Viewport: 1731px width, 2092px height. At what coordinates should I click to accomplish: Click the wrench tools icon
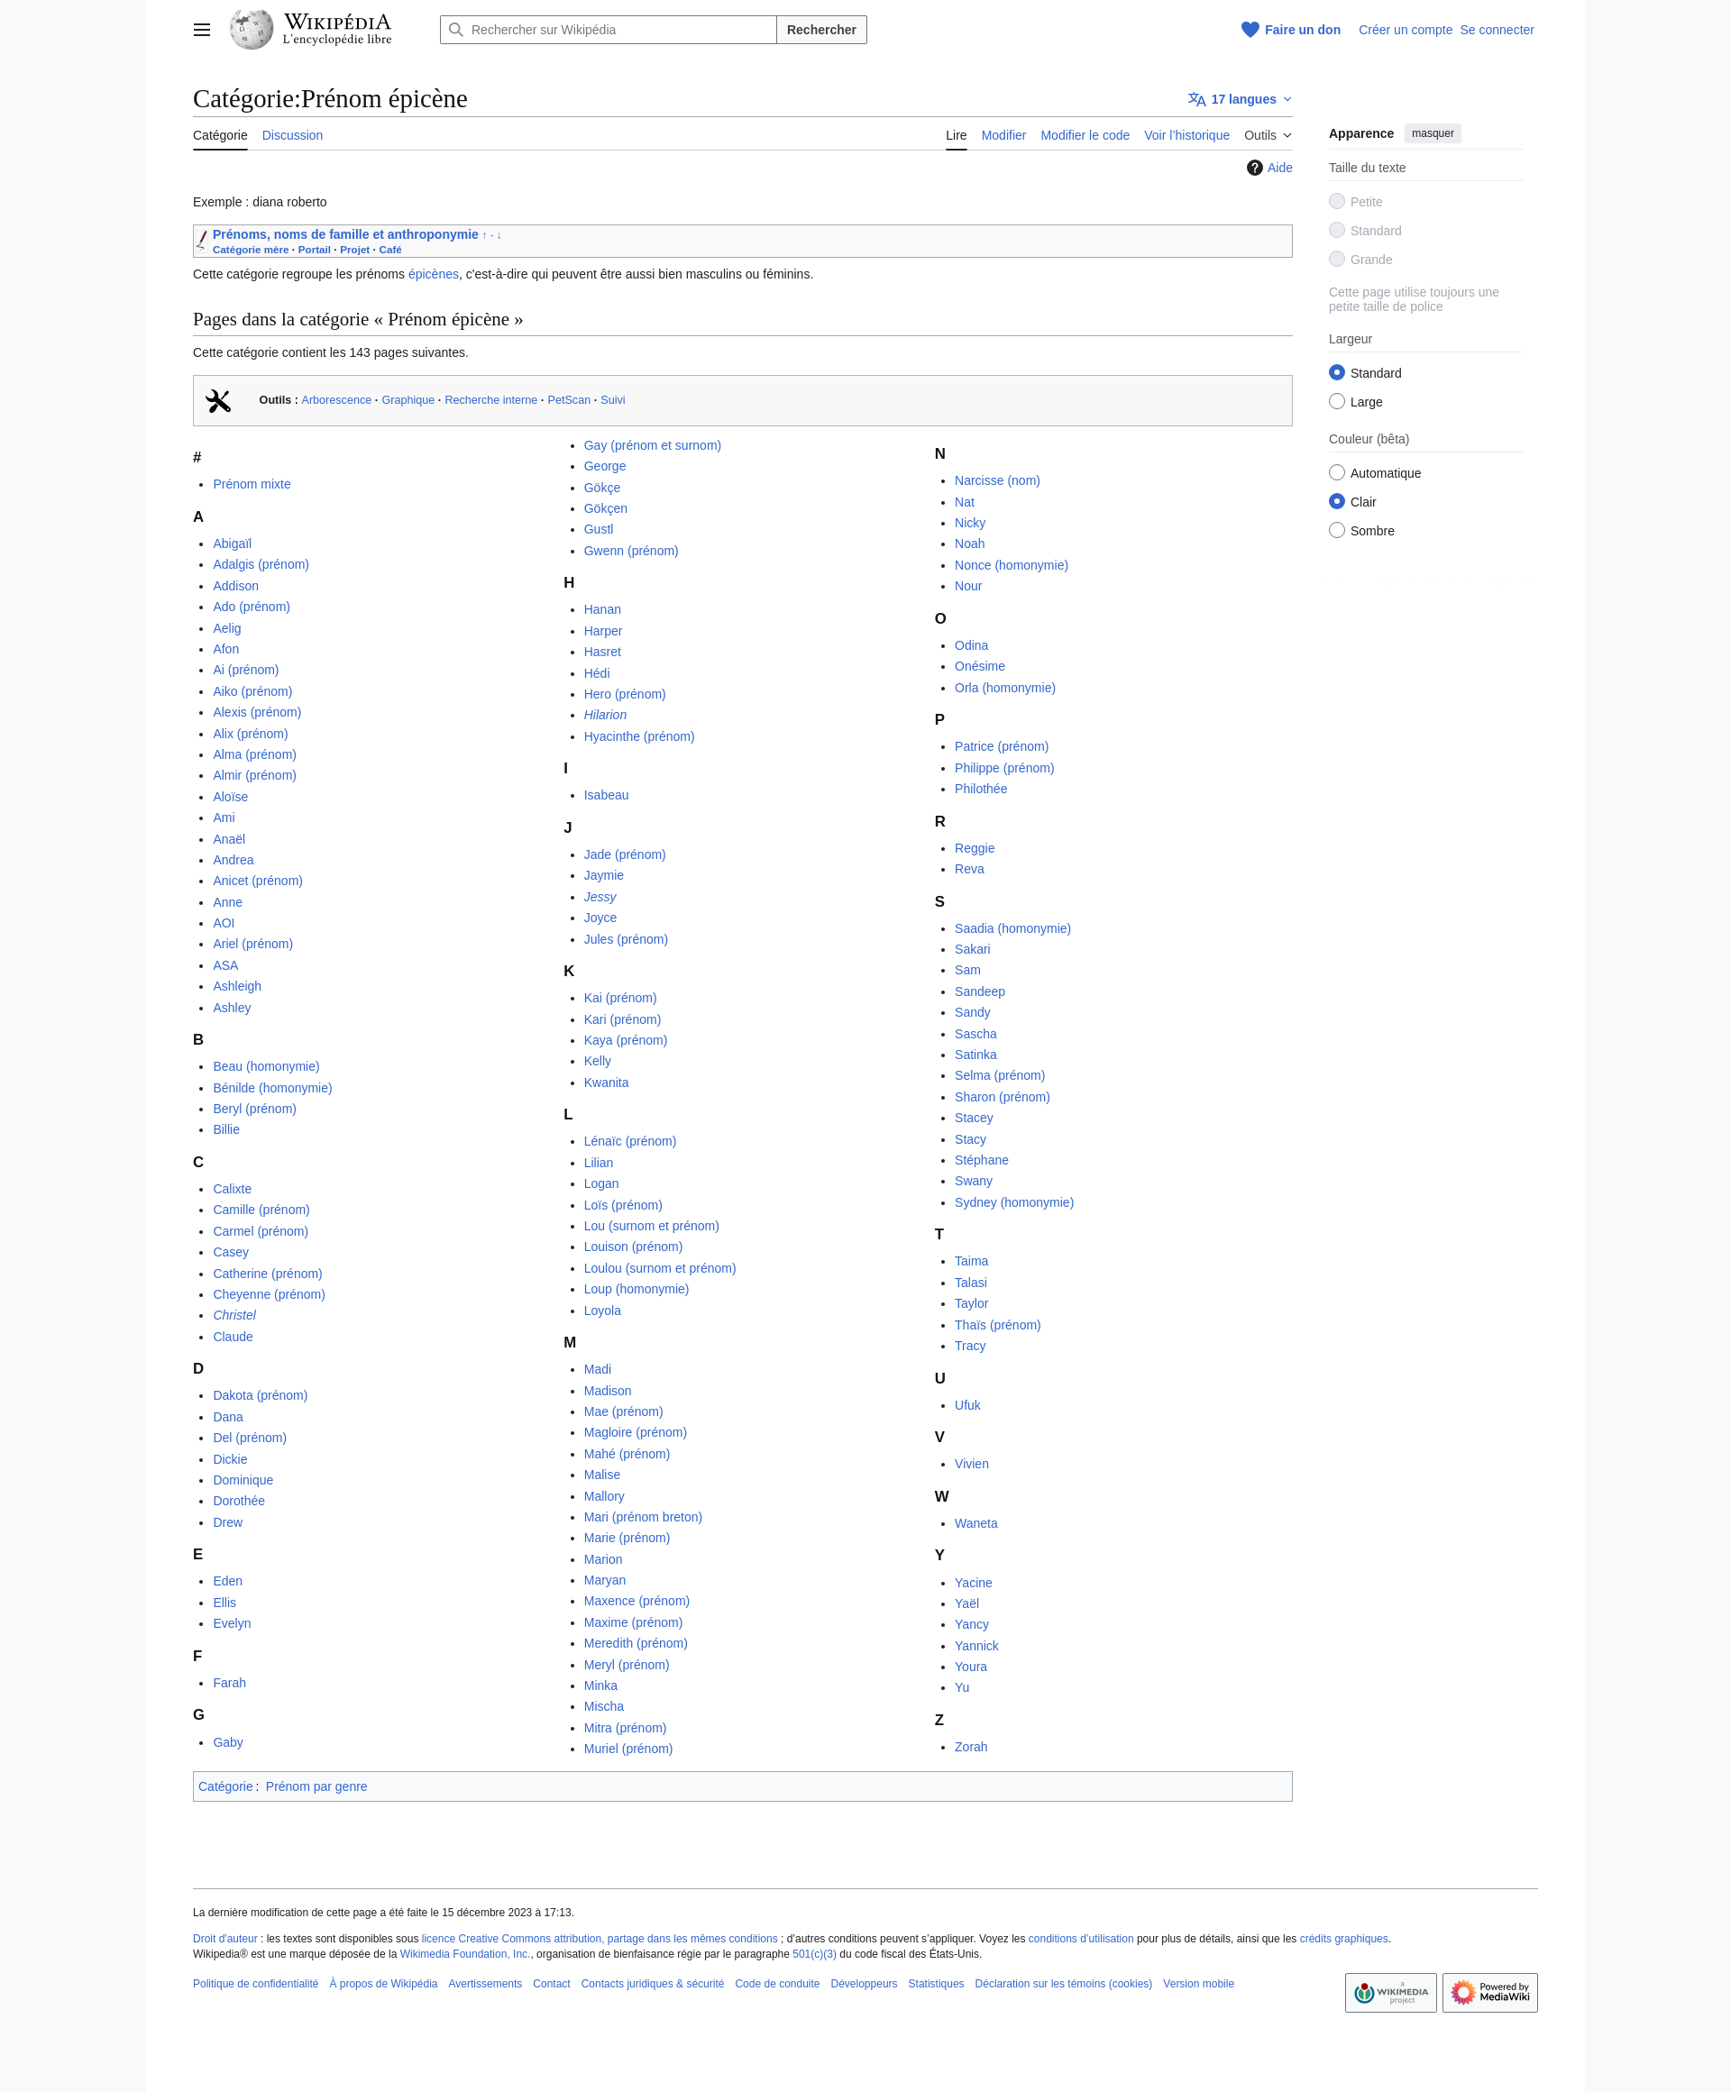[218, 400]
